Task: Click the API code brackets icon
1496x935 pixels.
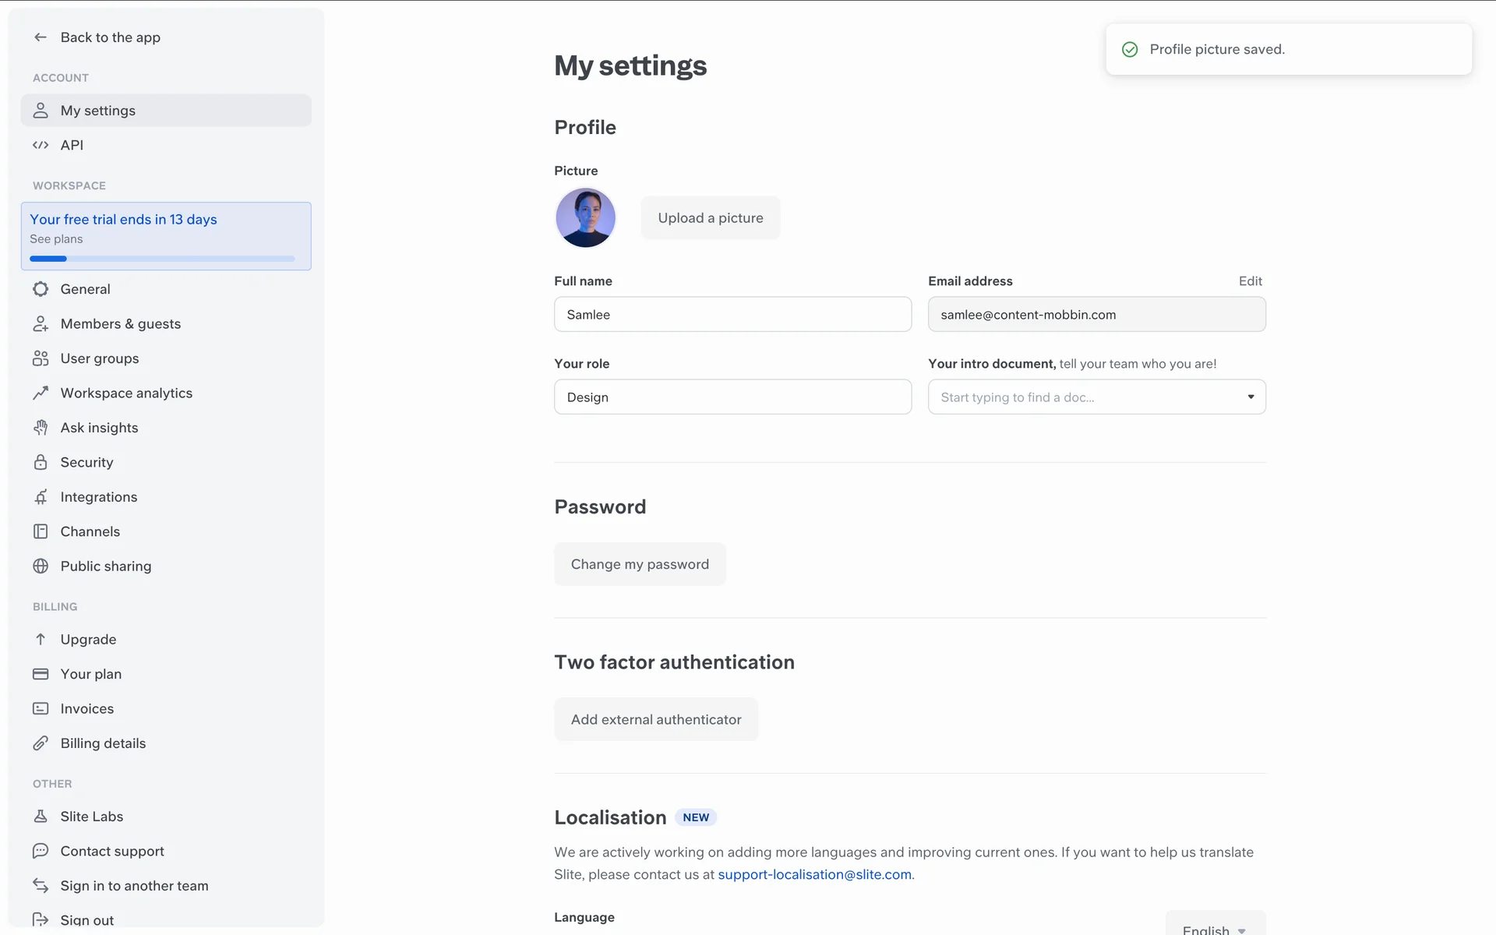Action: [41, 145]
